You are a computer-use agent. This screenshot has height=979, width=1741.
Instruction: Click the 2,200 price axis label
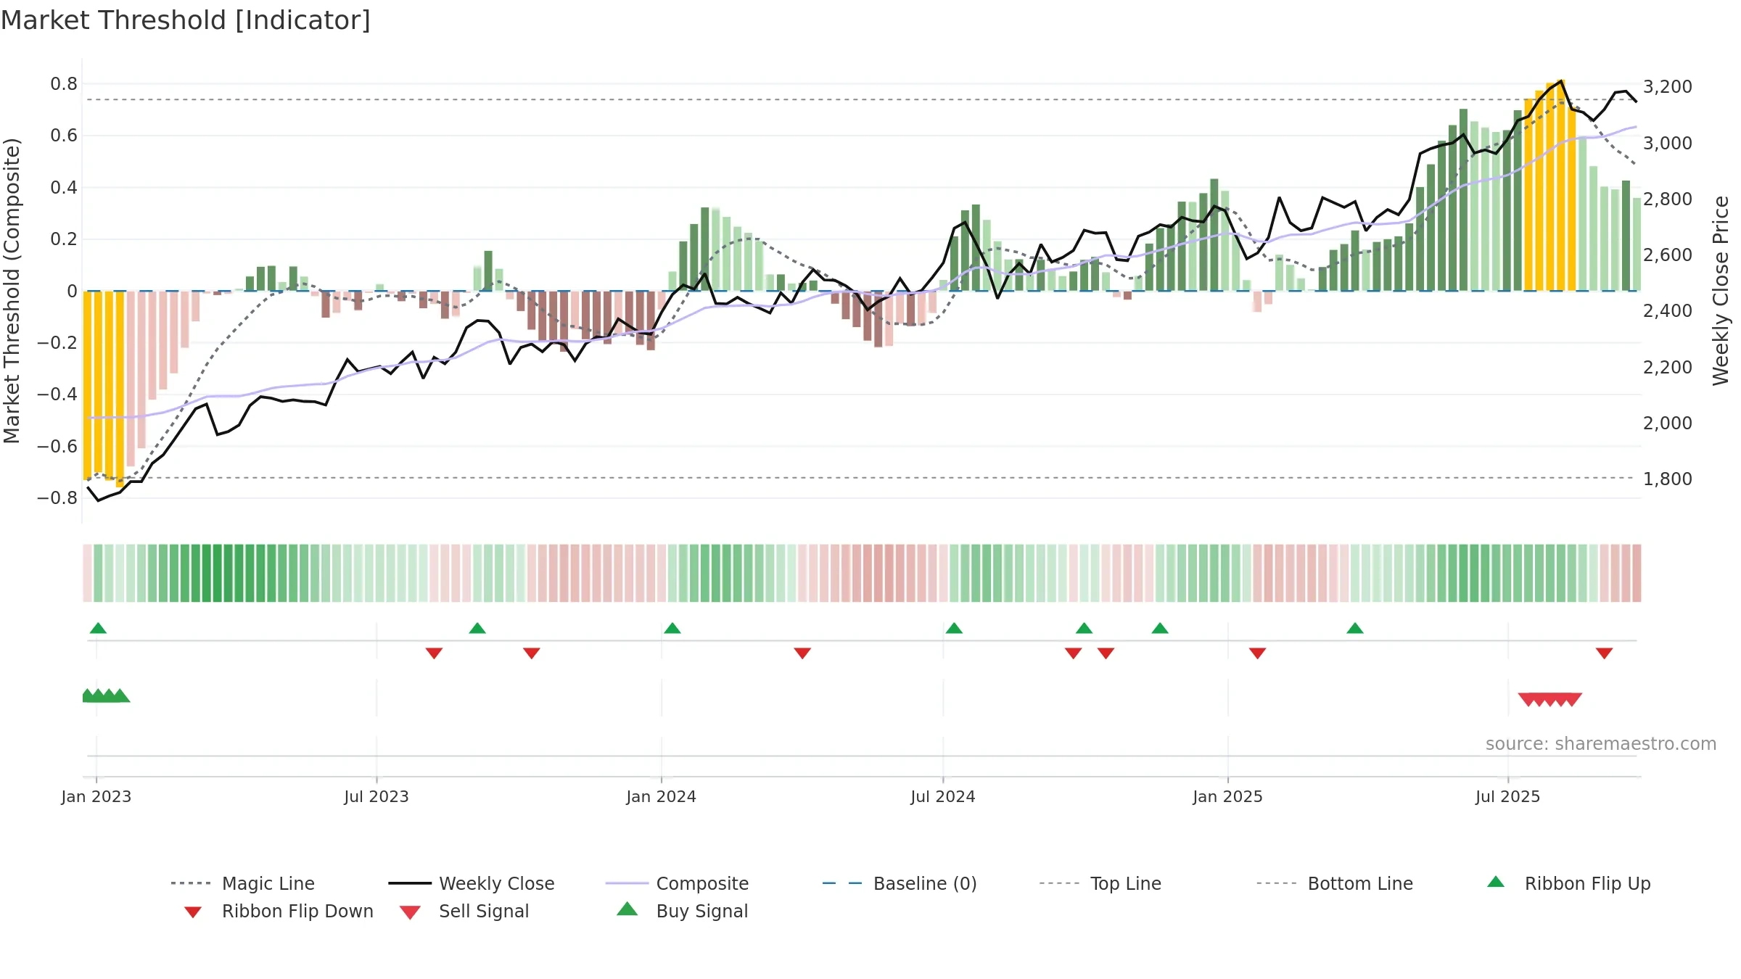(x=1668, y=367)
